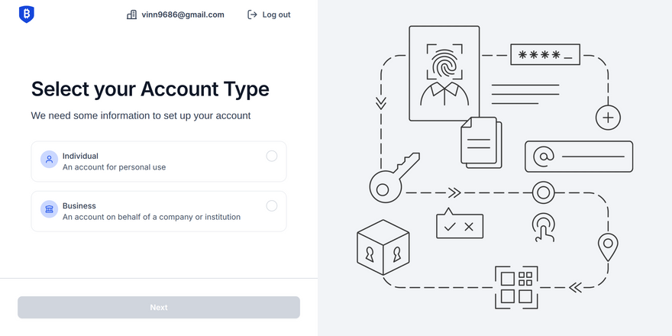The width and height of the screenshot is (672, 336).
Task: Click the plus circle illustration
Action: tap(608, 118)
